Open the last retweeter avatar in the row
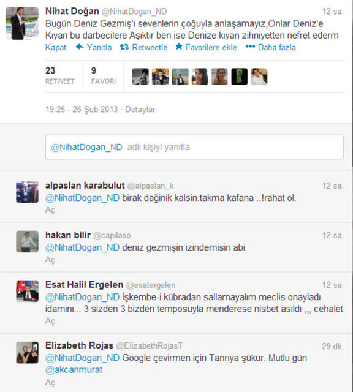The height and width of the screenshot is (392, 353). click(259, 77)
